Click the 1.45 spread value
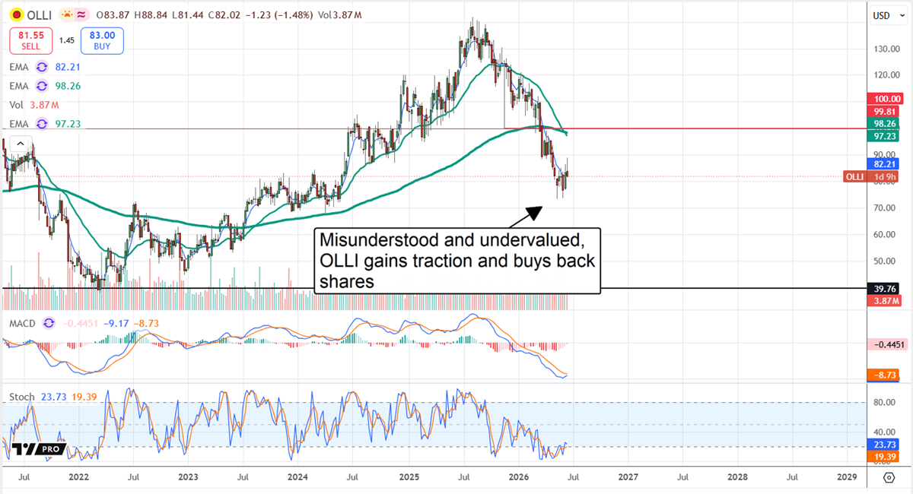The width and height of the screenshot is (913, 494). click(x=66, y=40)
